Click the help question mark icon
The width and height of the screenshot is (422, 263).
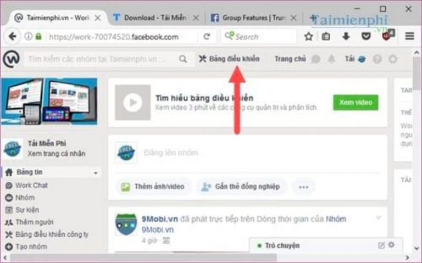pos(377,59)
